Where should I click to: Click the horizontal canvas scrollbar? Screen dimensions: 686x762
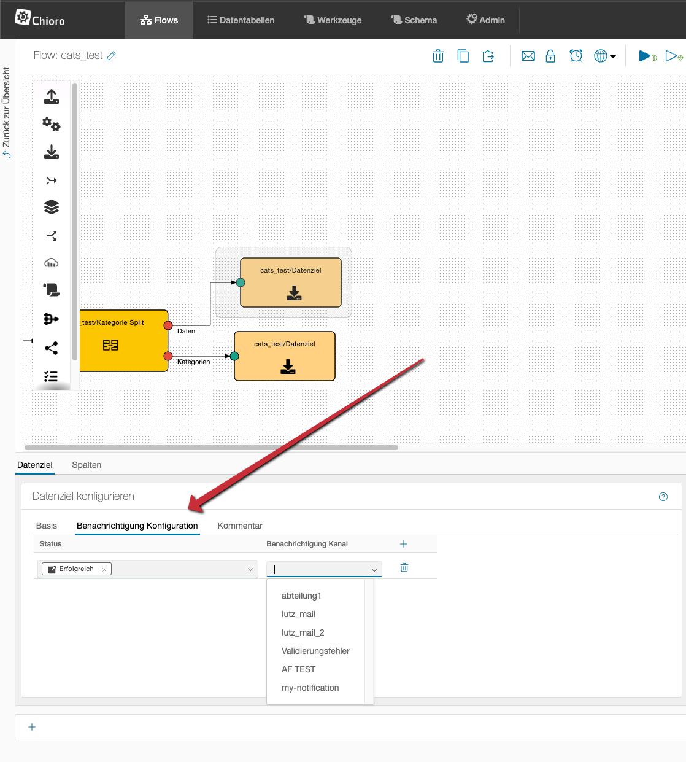click(211, 448)
